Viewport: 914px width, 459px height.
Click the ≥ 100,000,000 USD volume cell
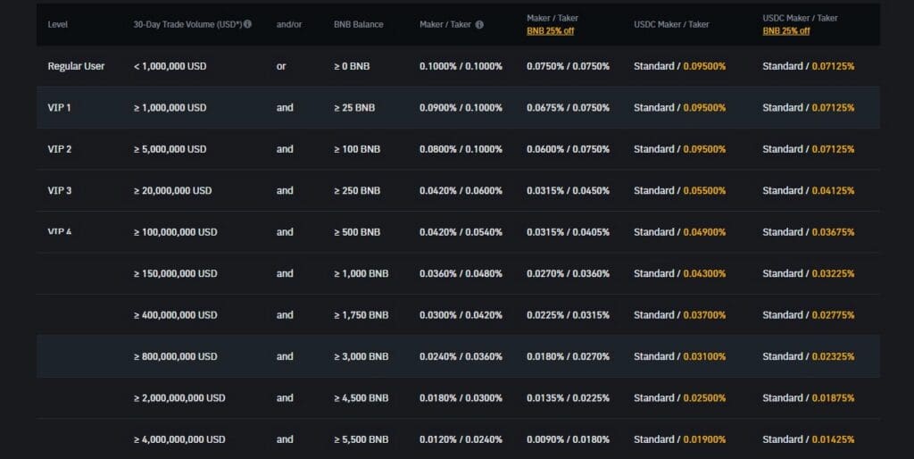[x=176, y=232]
